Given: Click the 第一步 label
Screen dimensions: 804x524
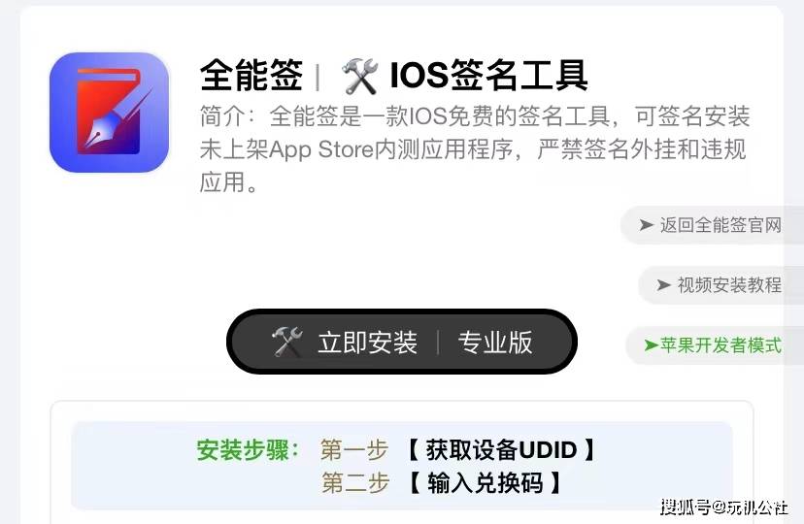Looking at the screenshot, I should pyautogui.click(x=354, y=450).
